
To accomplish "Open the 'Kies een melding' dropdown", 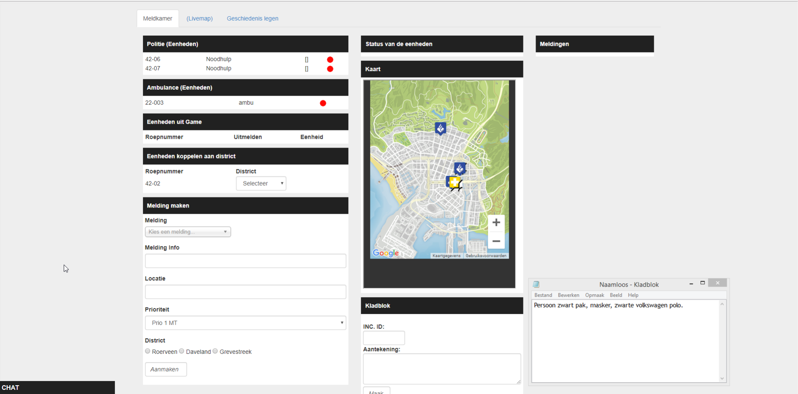I will [188, 232].
